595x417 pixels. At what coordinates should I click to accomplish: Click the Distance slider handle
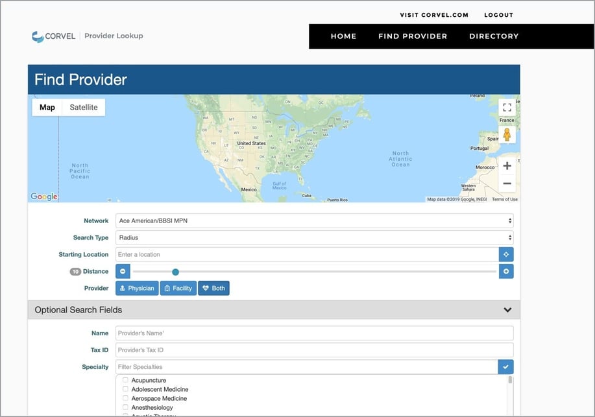tap(175, 272)
